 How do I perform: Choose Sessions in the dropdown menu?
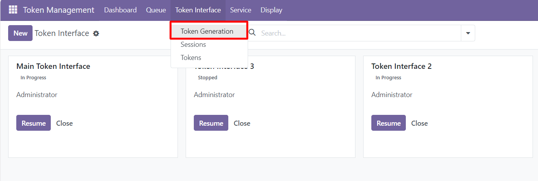[193, 44]
